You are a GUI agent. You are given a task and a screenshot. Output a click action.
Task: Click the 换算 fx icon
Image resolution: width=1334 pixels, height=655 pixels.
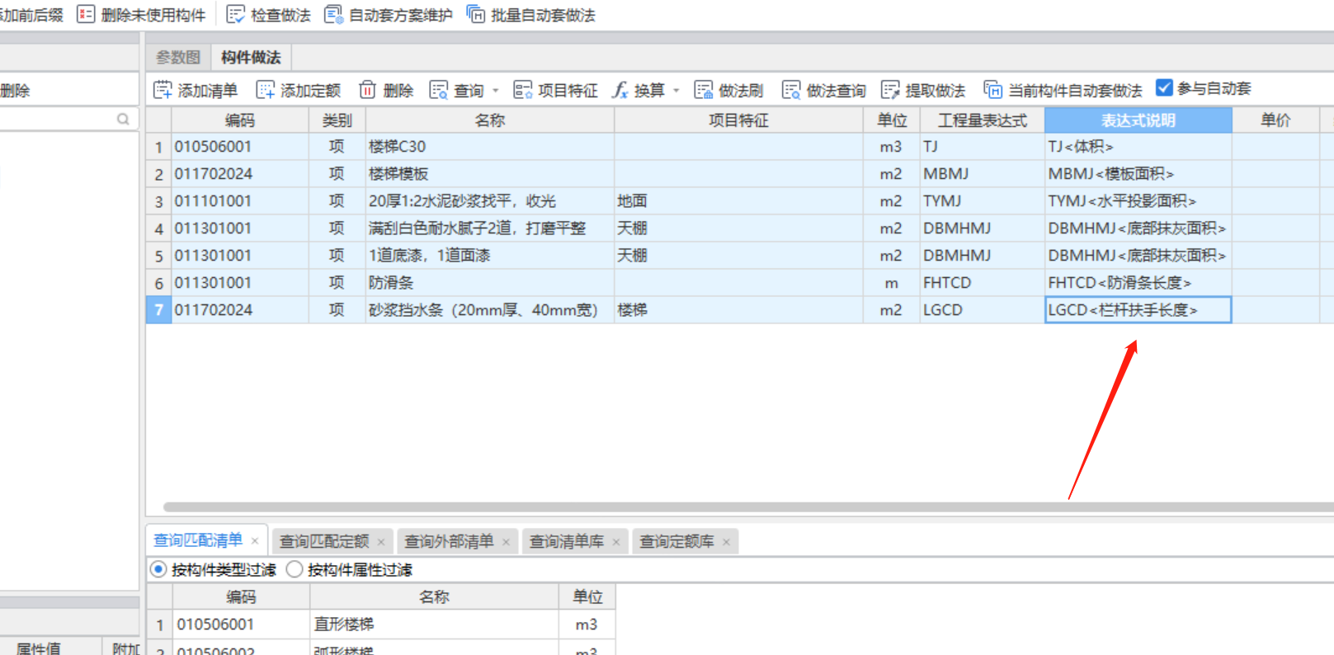[620, 90]
